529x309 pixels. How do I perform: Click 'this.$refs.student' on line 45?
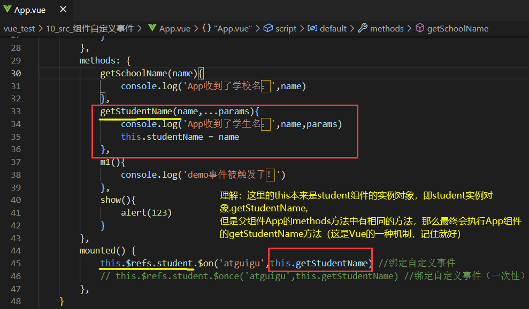(147, 263)
